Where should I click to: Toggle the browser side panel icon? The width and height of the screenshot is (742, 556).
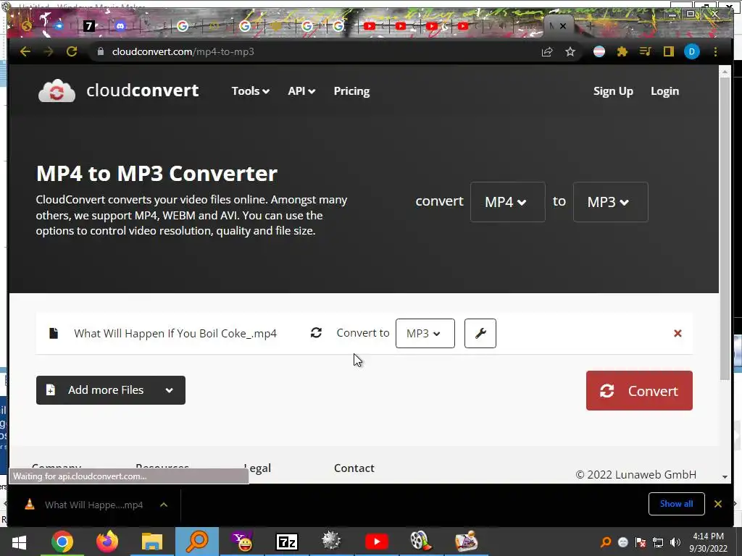[x=668, y=51]
